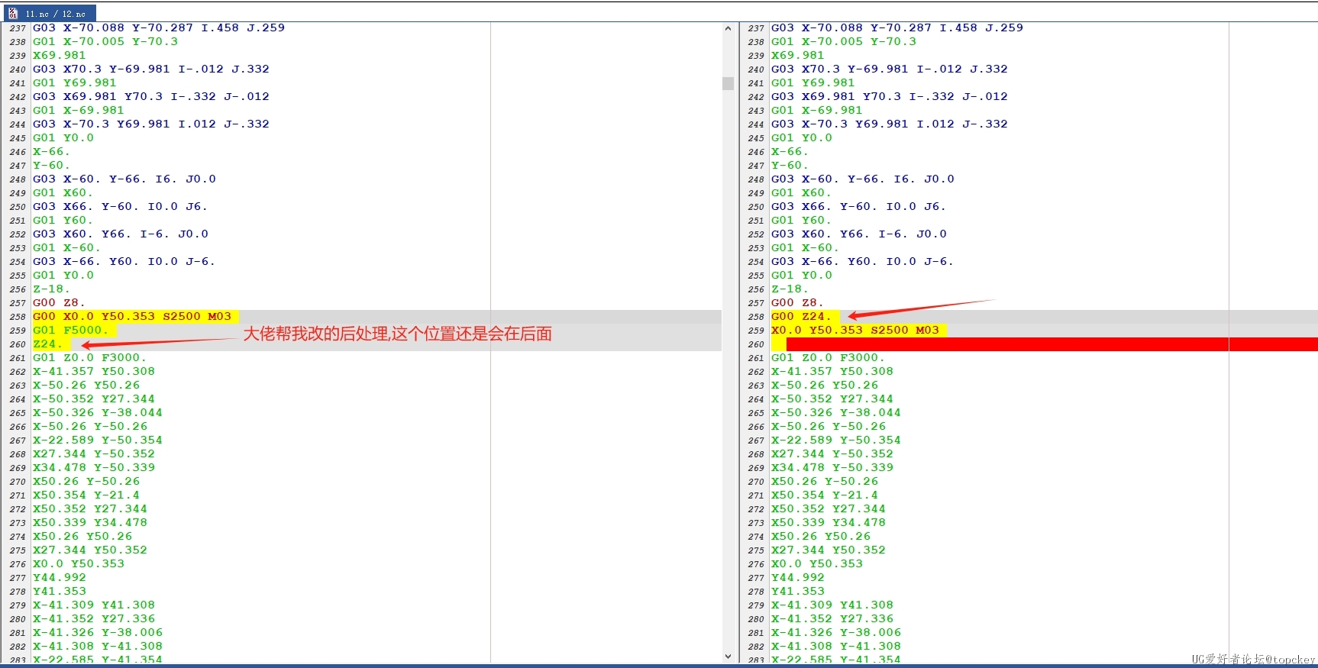This screenshot has height=668, width=1318.
Task: Select 'X-50.352 Y27.344' in right pane
Action: pos(832,399)
